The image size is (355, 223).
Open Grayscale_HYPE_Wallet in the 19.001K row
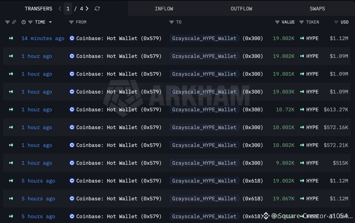coord(204,74)
